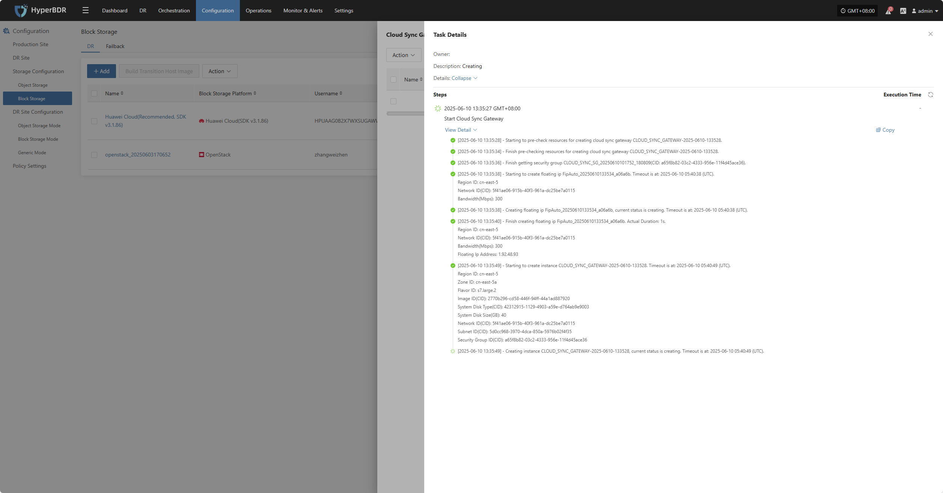The width and height of the screenshot is (943, 493).
Task: Select the Configuration top menu
Action: point(218,11)
